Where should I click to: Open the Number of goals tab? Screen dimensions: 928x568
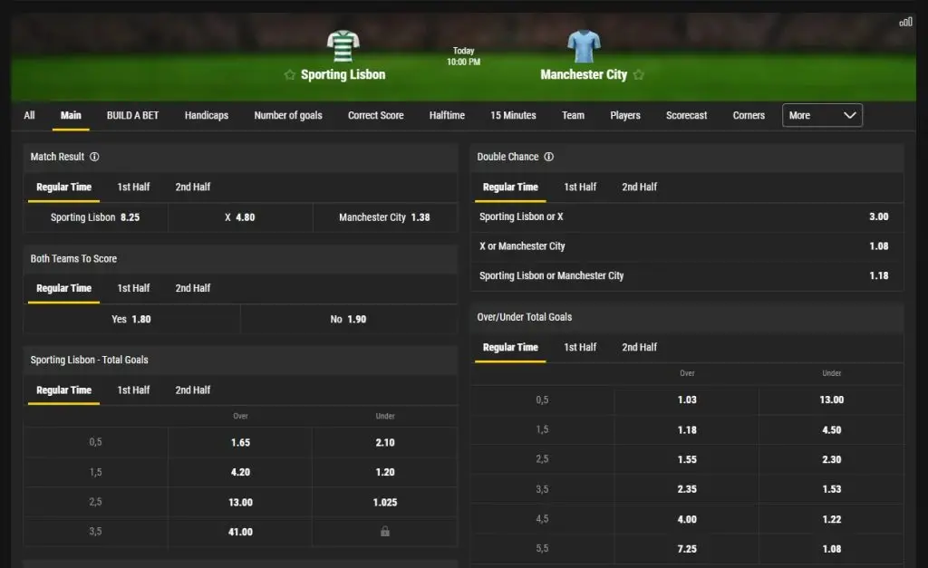pos(288,115)
